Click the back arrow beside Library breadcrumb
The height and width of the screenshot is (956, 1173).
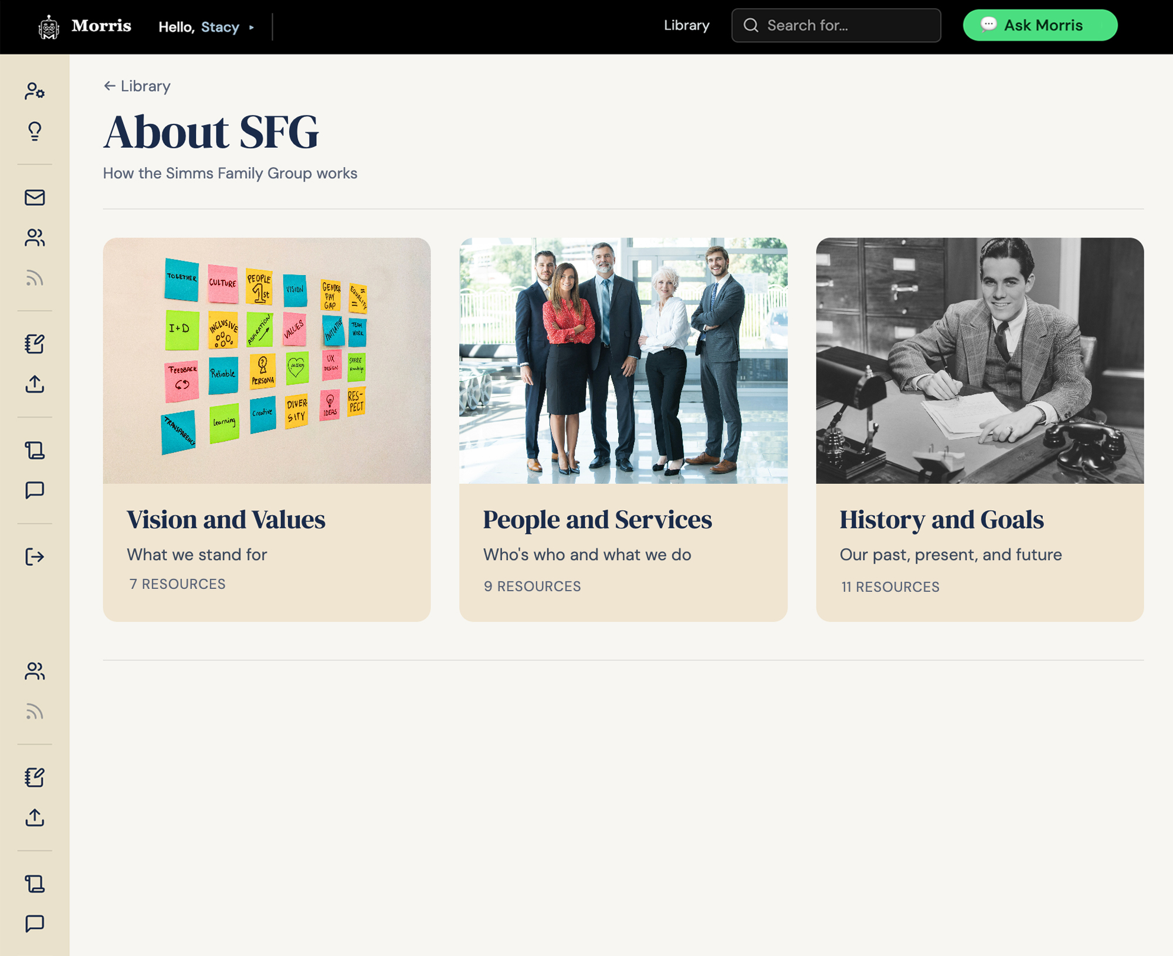click(x=109, y=86)
